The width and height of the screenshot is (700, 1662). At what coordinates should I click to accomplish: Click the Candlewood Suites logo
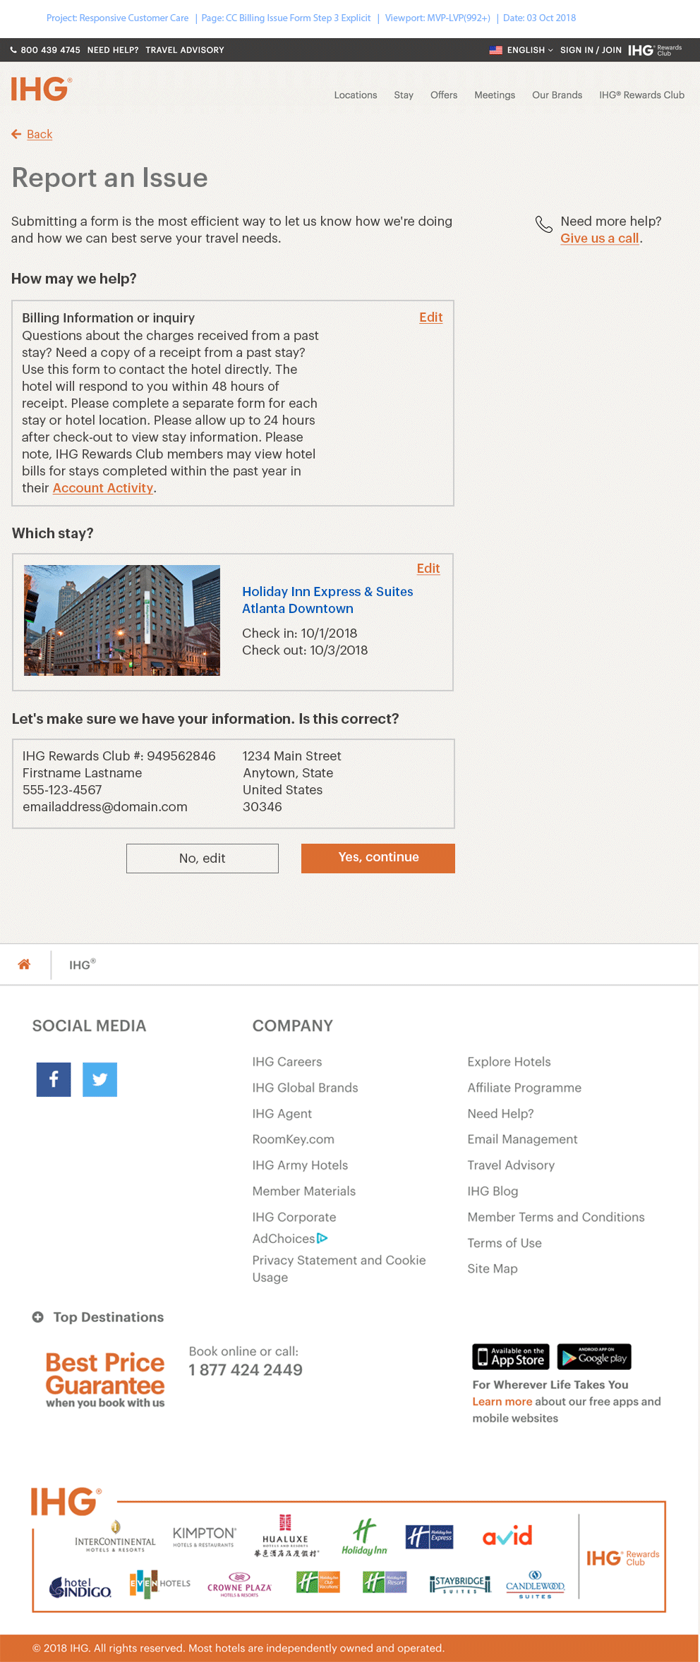[x=535, y=1584]
